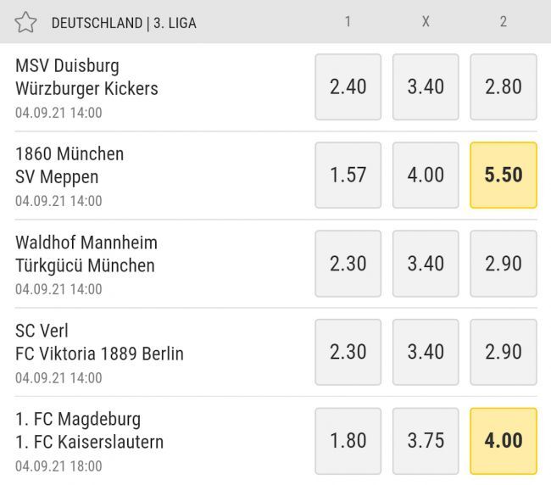Pick draw 3.40 for Verl vs Viktoria Berlin

tap(426, 351)
